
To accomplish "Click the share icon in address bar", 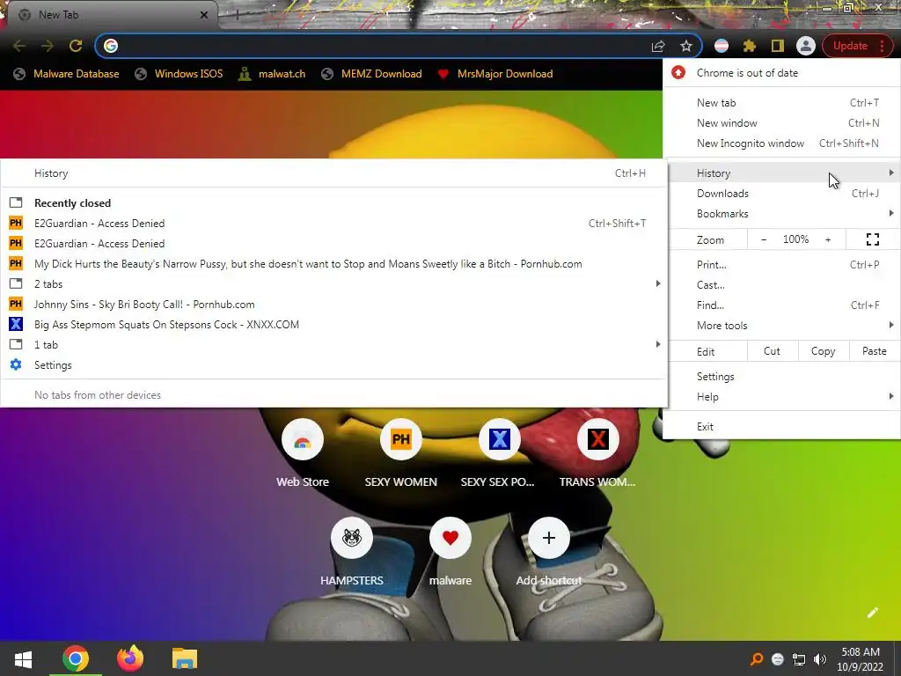I will (x=658, y=46).
